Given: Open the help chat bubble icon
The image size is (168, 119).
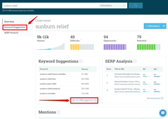Looking at the screenshot, I should (163, 113).
